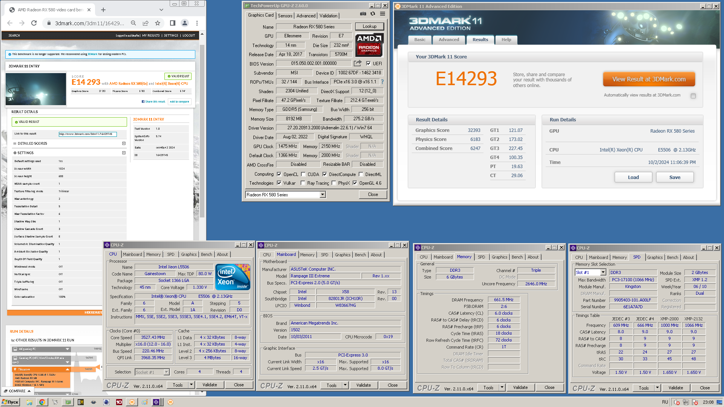Click the muted volume tray icon
Screen dimensions: 724x407
pos(677,402)
